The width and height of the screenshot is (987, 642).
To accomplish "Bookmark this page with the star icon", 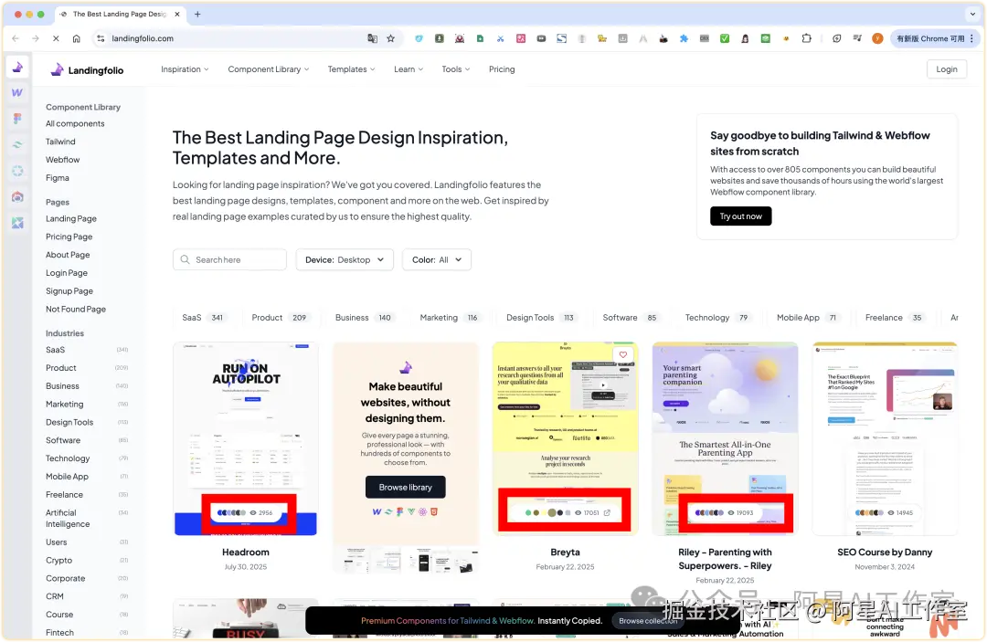I will click(391, 38).
